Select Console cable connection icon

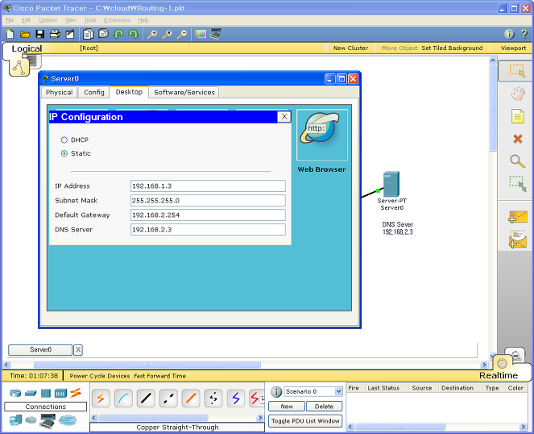123,399
